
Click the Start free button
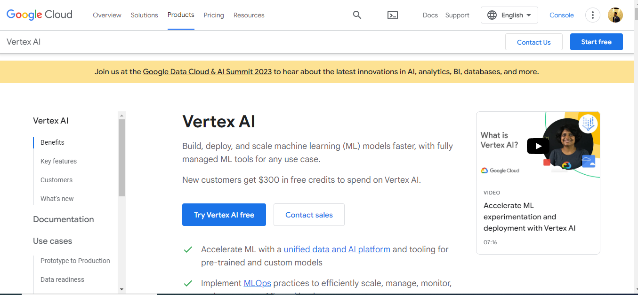(x=597, y=42)
